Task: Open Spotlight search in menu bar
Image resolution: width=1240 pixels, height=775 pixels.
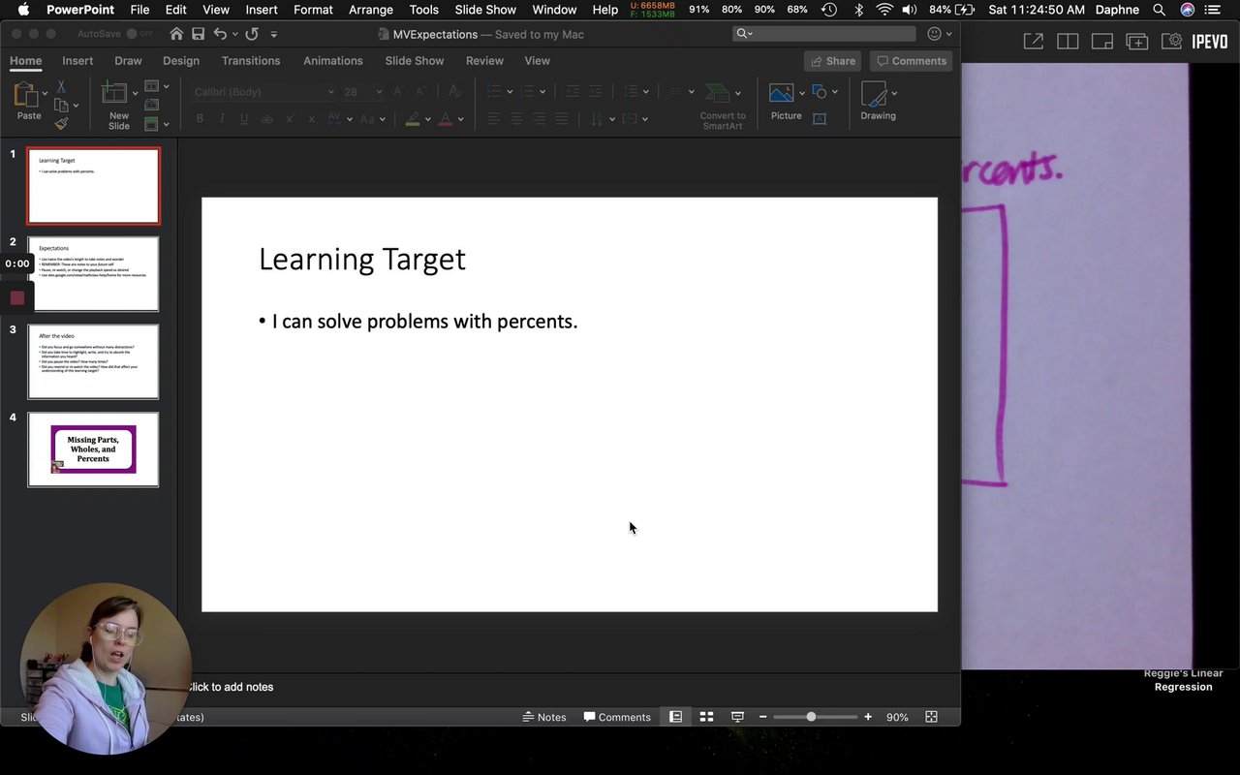Action: (1159, 10)
